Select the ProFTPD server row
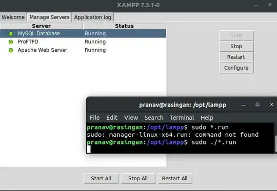Viewport: 277px width, 191px height. tap(83, 42)
